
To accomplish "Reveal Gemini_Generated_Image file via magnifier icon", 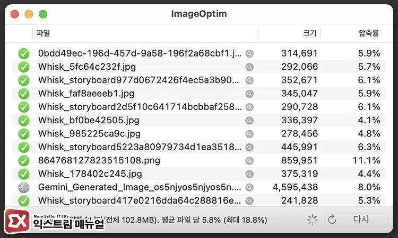I will (x=249, y=187).
